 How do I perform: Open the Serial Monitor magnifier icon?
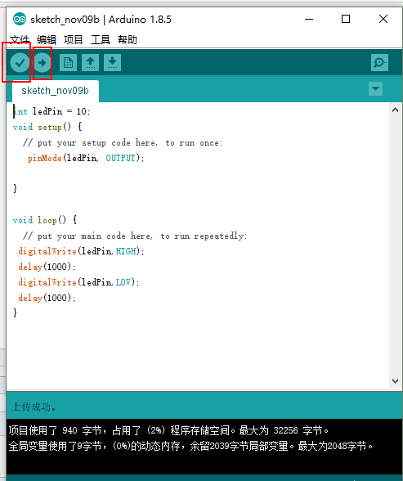[x=379, y=62]
